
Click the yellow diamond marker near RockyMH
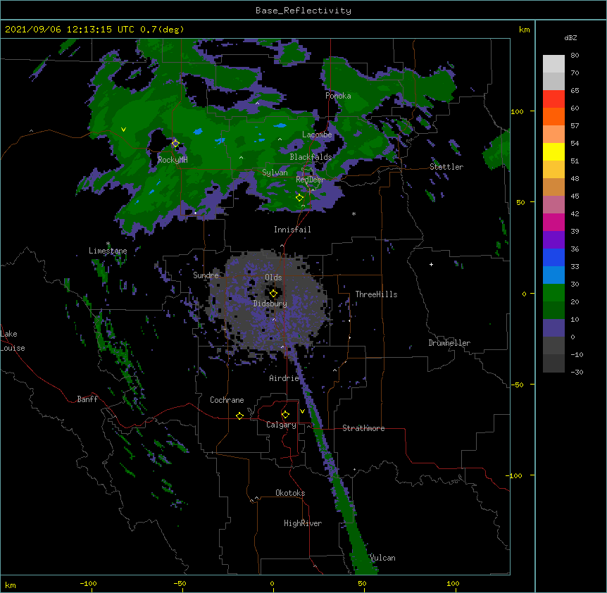click(x=175, y=144)
